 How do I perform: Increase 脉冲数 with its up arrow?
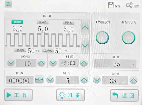click(41, 62)
